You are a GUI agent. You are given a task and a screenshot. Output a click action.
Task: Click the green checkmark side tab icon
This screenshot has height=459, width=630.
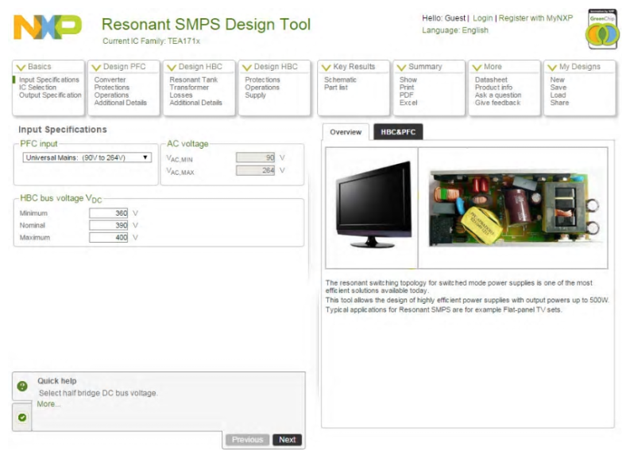point(22,417)
